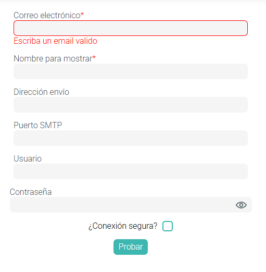Image resolution: width=266 pixels, height=272 pixels.
Task: Click the red asterisk after Nombre para mostrar
Action: click(x=94, y=57)
